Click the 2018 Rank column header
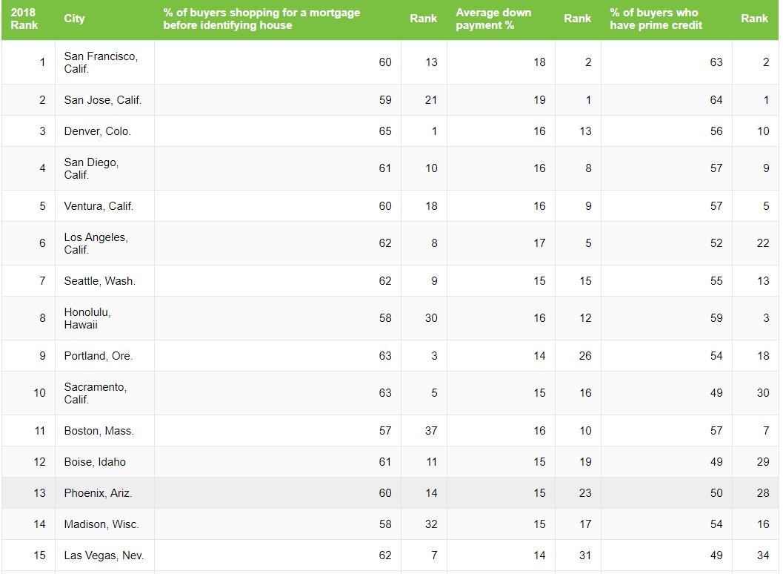 28,19
